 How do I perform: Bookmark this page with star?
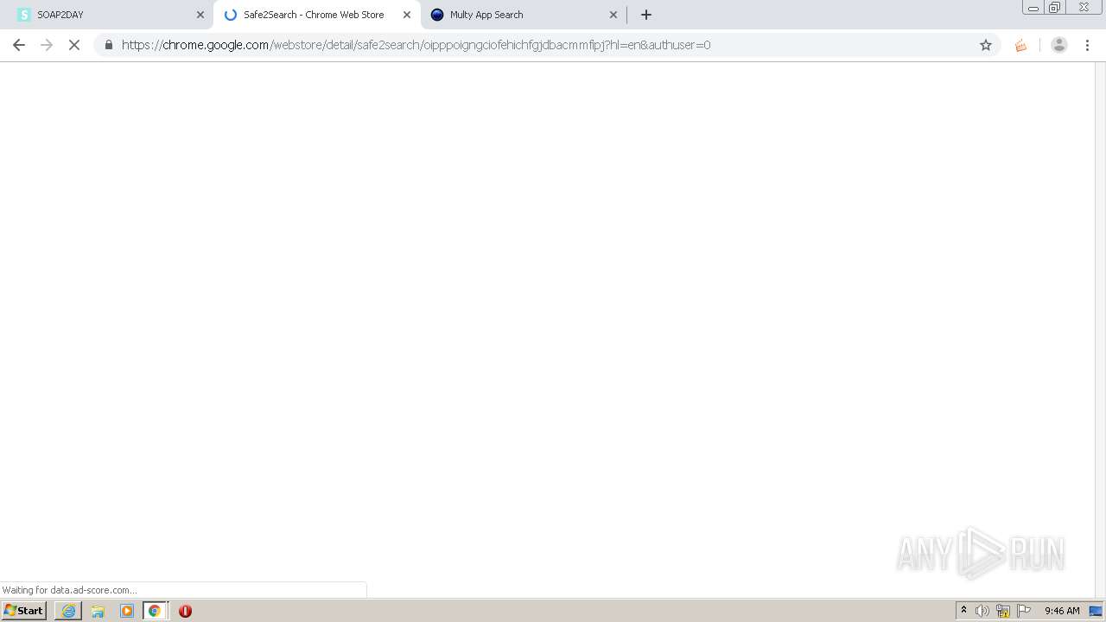point(986,45)
